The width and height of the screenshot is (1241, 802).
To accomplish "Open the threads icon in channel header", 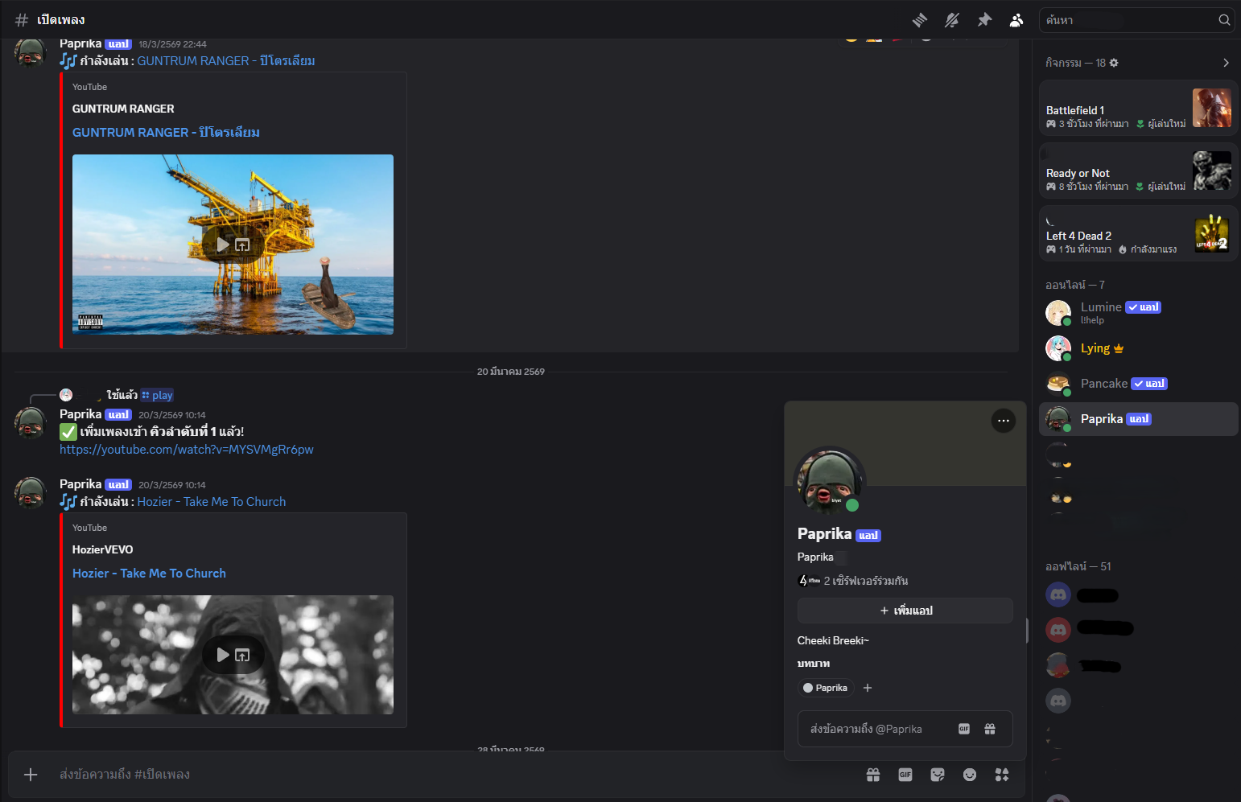I will coord(920,20).
